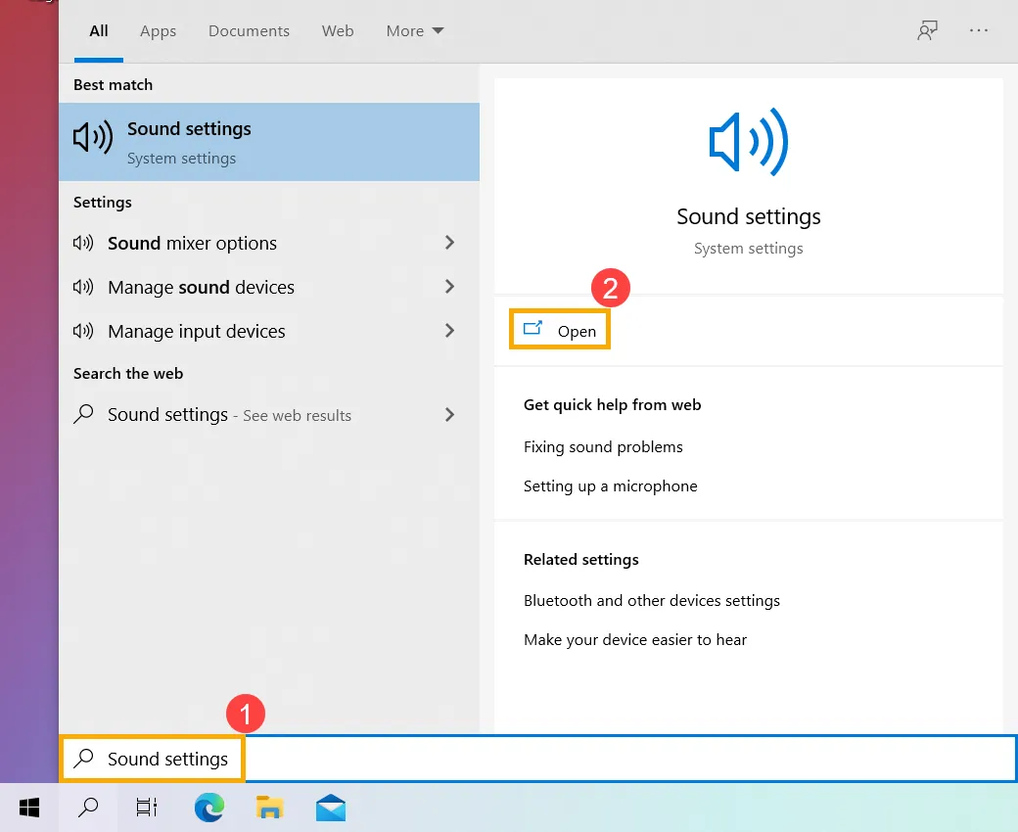The image size is (1018, 832).
Task: Expand the More filter dropdown
Action: click(x=413, y=30)
